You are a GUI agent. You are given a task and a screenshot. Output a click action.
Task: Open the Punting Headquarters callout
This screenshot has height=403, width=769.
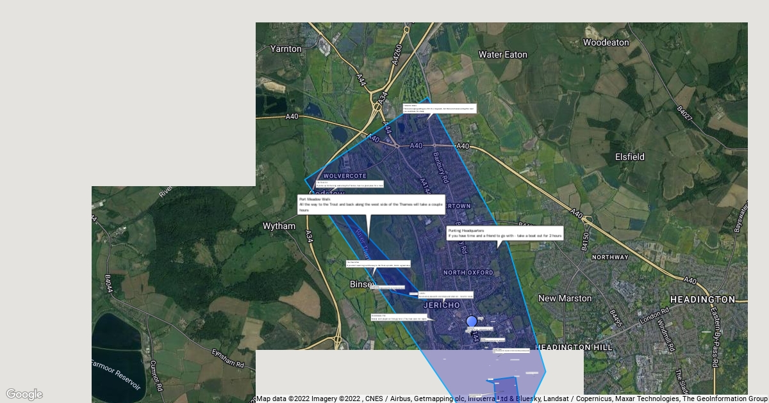(504, 233)
